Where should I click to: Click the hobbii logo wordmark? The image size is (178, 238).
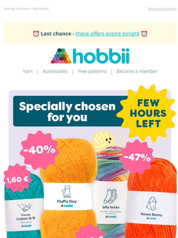coord(101,56)
